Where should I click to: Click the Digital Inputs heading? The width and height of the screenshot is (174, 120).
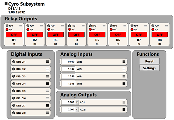[26, 54]
